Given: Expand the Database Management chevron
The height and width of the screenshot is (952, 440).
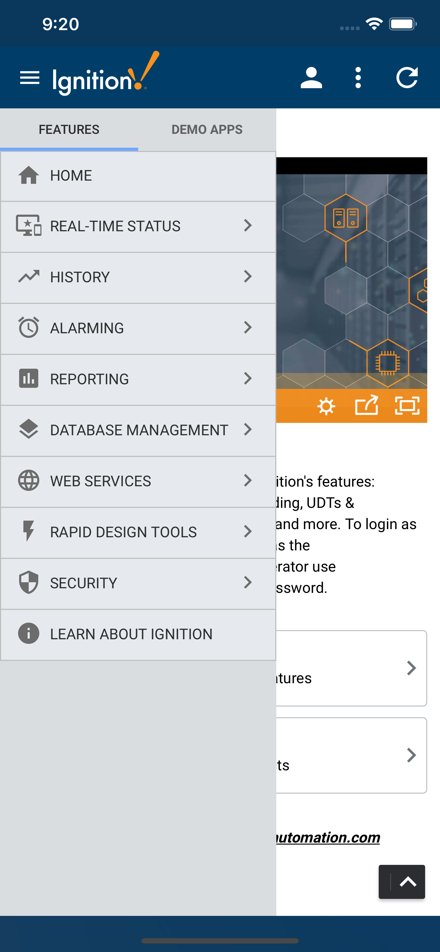Looking at the screenshot, I should 248,430.
